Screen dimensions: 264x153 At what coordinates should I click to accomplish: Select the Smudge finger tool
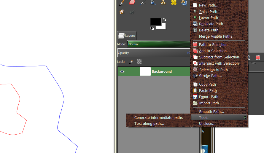[122, 12]
